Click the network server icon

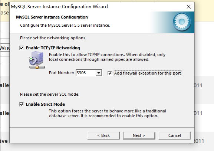pos(37,60)
